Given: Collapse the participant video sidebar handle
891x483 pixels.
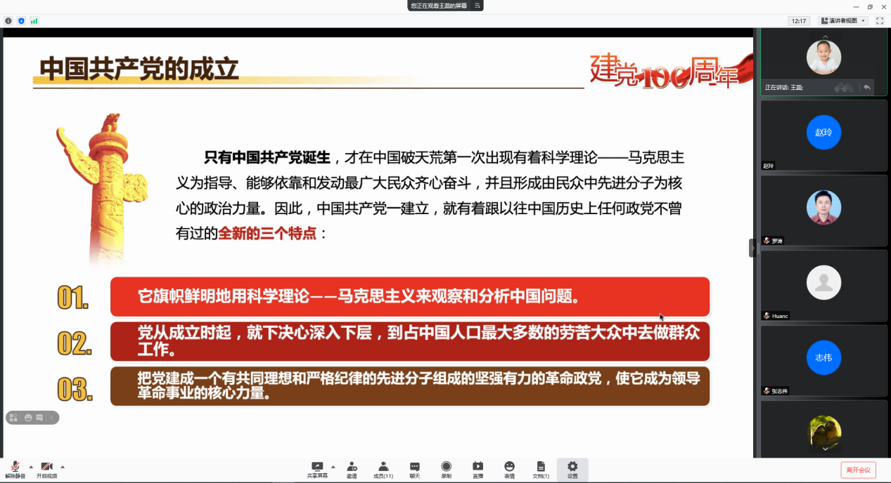Looking at the screenshot, I should click(x=752, y=248).
